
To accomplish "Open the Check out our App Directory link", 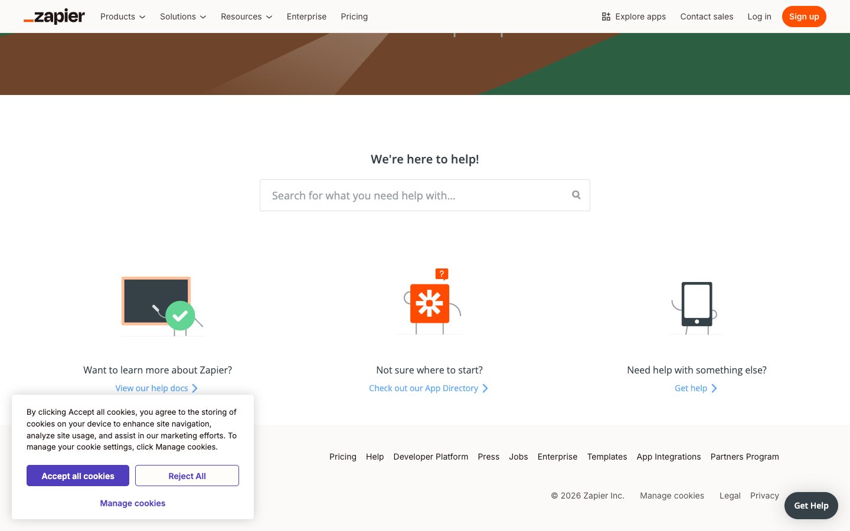I will pyautogui.click(x=423, y=388).
